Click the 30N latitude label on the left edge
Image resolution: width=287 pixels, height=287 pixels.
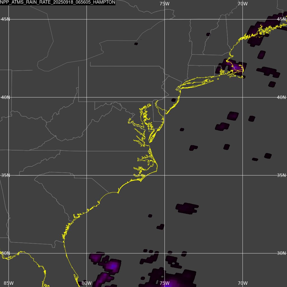tap(6, 253)
